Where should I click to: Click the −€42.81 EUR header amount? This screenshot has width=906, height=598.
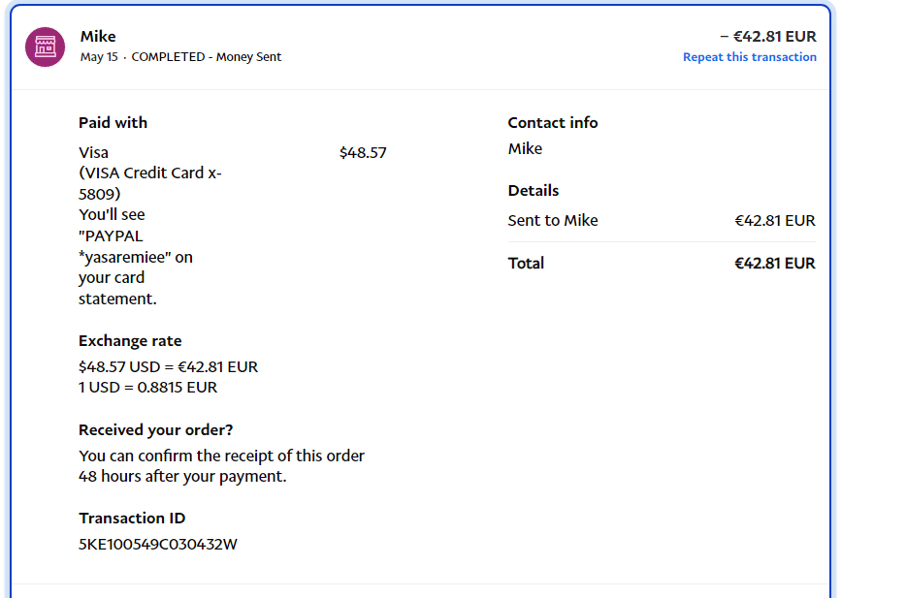(767, 37)
